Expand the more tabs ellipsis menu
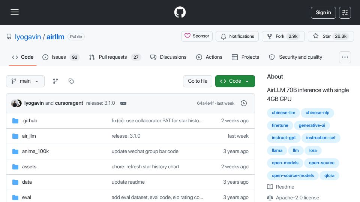Screen dimensions: 360x202 pos(345,57)
